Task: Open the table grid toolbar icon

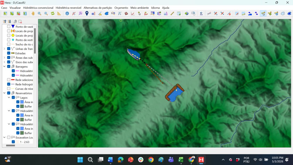Action: [179, 14]
